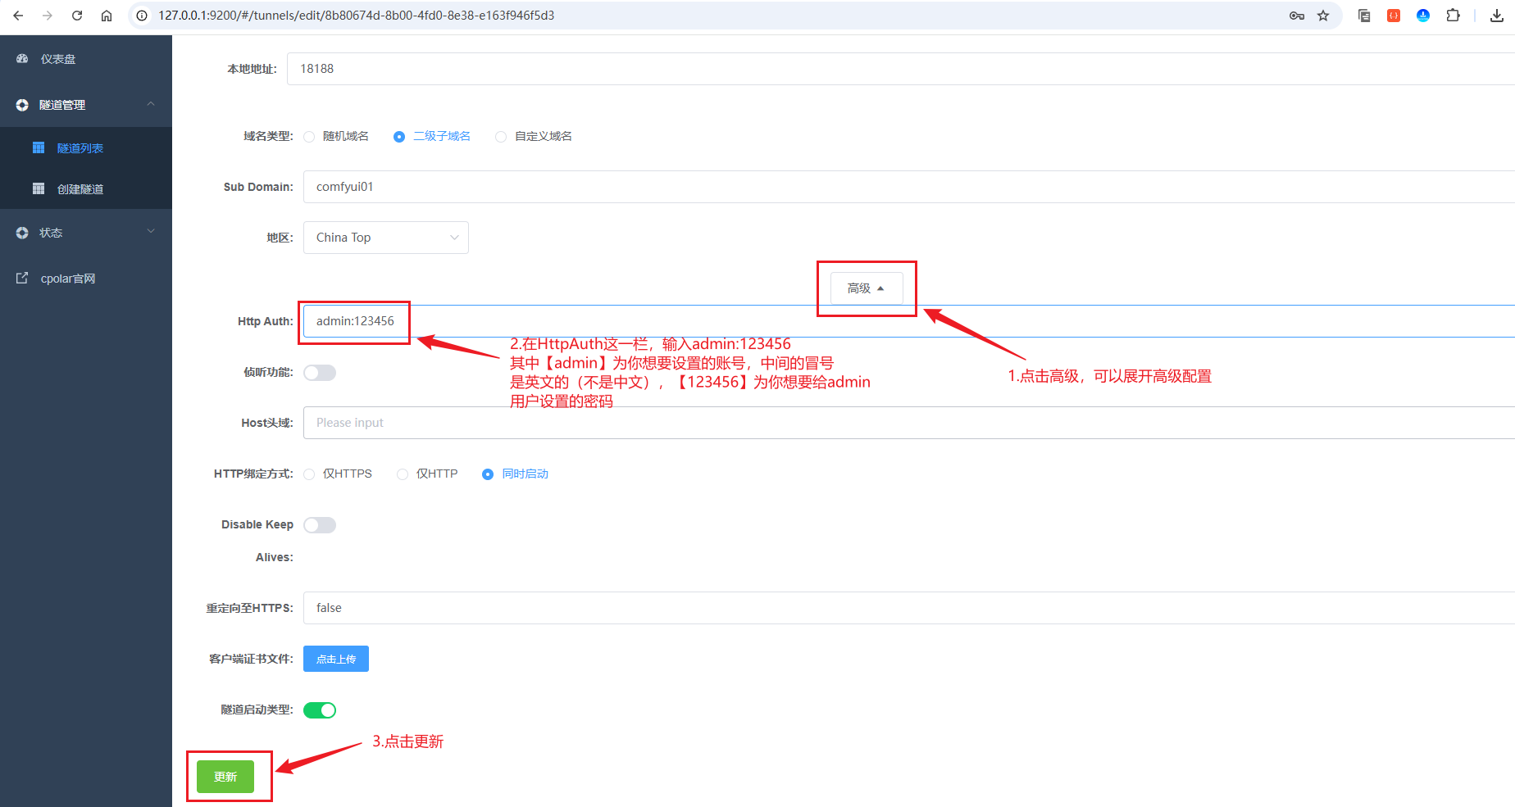Choose 仅HTTPS binding mode
The image size is (1515, 807).
[x=309, y=474]
